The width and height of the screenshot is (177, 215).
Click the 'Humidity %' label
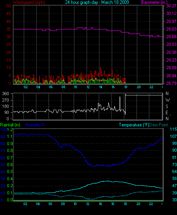(x=35, y=125)
